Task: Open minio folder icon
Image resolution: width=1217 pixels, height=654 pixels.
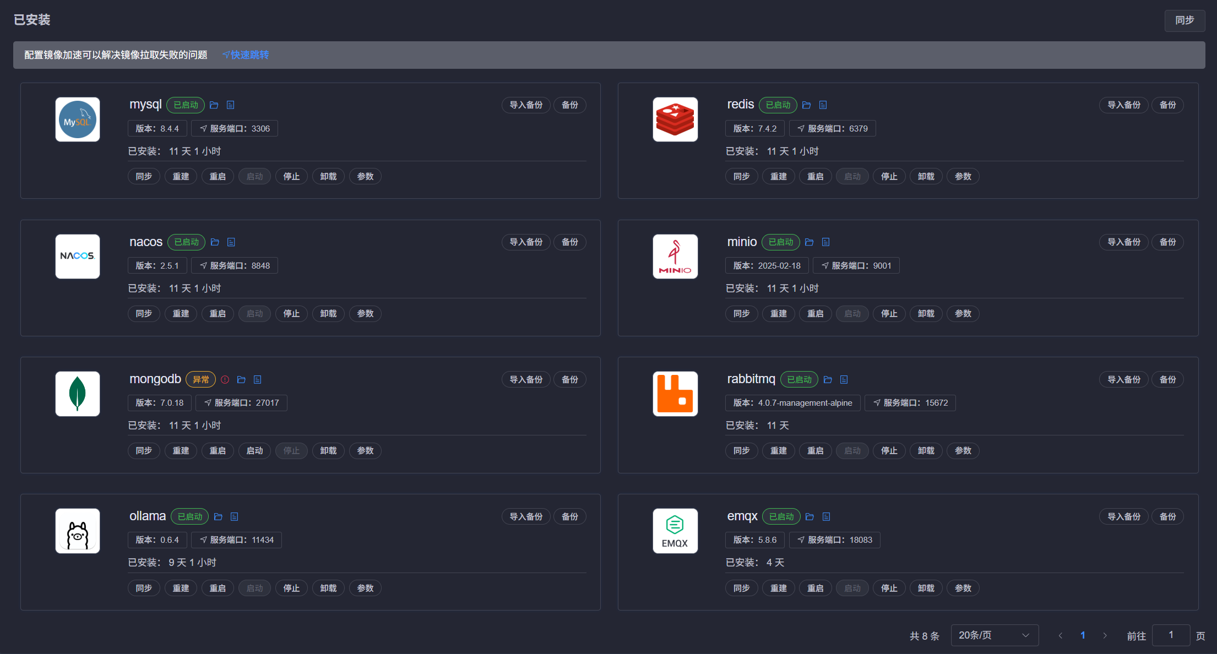Action: 809,242
